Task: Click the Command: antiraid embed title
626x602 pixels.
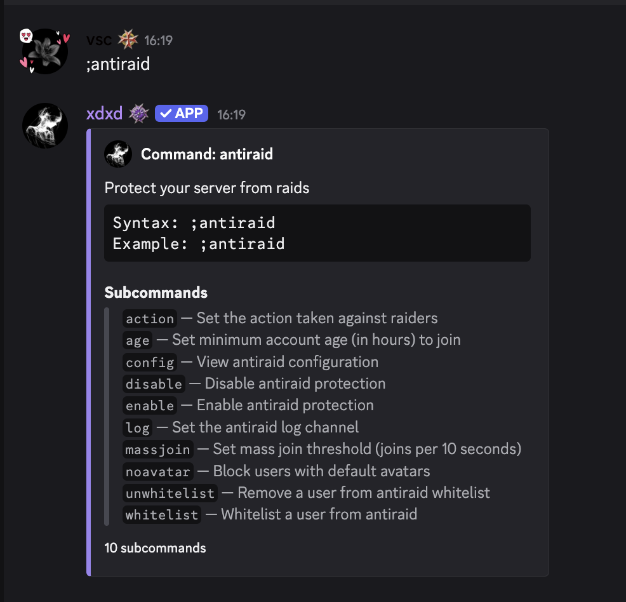Action: pos(207,154)
